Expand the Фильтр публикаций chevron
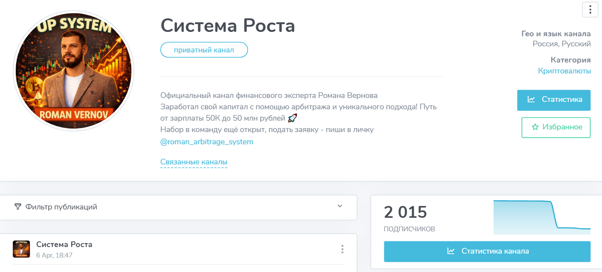The height and width of the screenshot is (272, 602). tap(340, 206)
